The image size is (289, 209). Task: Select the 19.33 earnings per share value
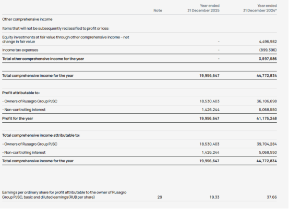pyautogui.click(x=214, y=197)
